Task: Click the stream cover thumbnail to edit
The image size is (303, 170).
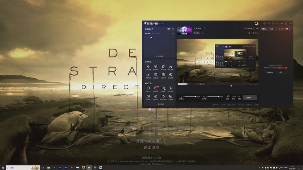Action: [x=184, y=31]
